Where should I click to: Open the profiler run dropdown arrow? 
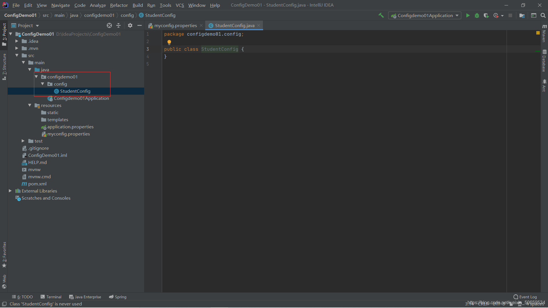502,16
